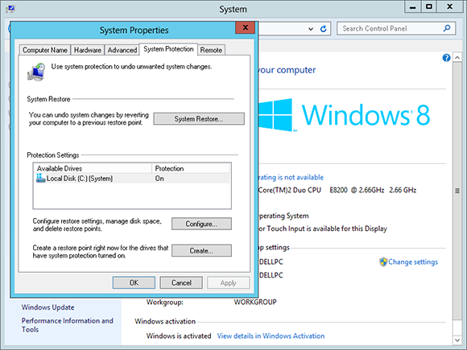Open Windows Update link
Viewport: 467px width, 350px height.
point(48,307)
